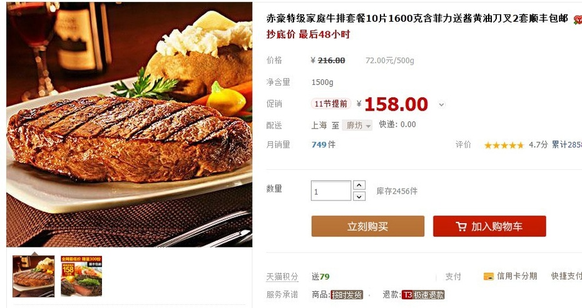Click the five-star rating icons
The image size is (582, 308).
[504, 145]
